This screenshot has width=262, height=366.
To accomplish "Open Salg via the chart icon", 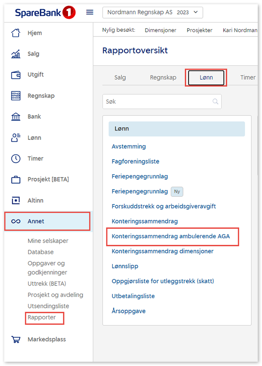I will coord(16,54).
